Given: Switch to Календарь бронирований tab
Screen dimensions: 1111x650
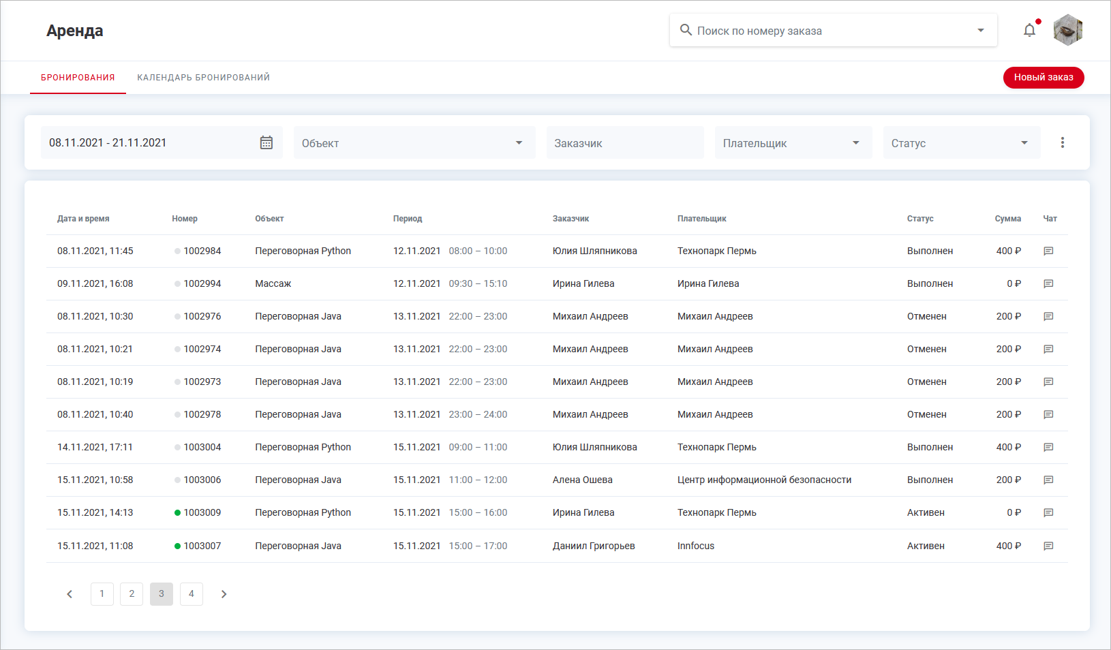Looking at the screenshot, I should pyautogui.click(x=203, y=78).
